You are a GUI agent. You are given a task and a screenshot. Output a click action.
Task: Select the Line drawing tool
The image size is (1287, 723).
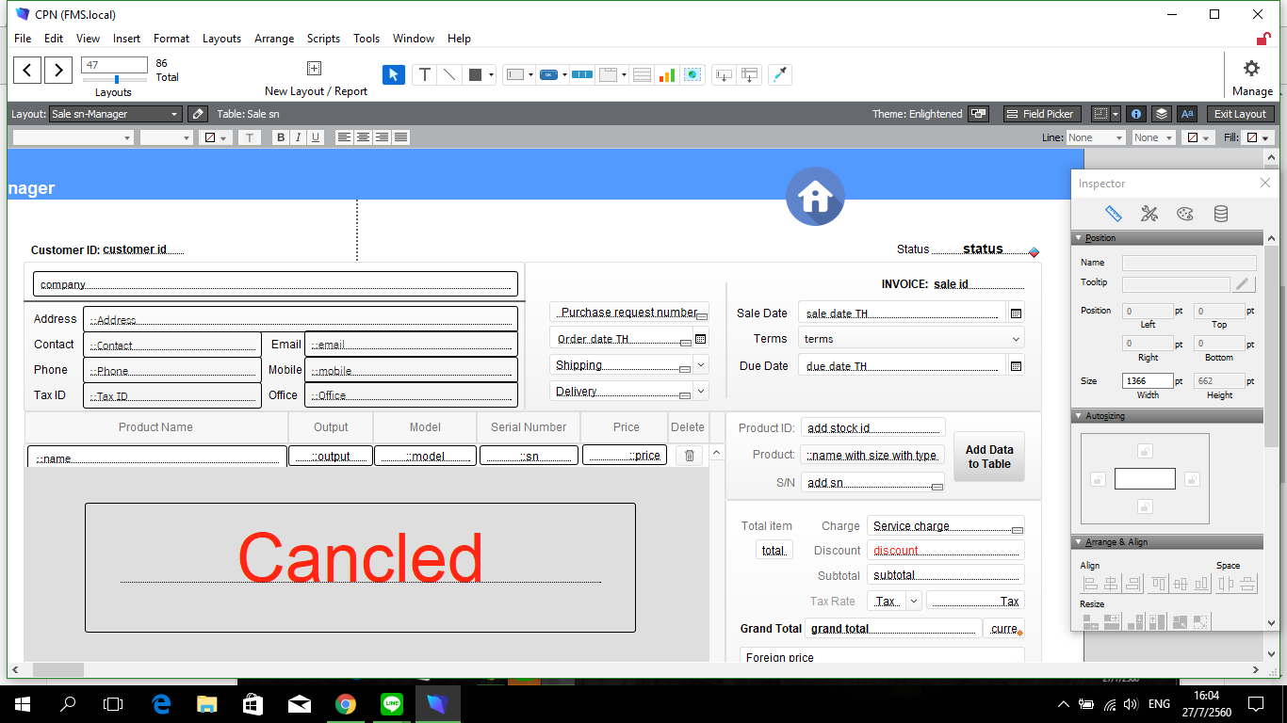(449, 74)
